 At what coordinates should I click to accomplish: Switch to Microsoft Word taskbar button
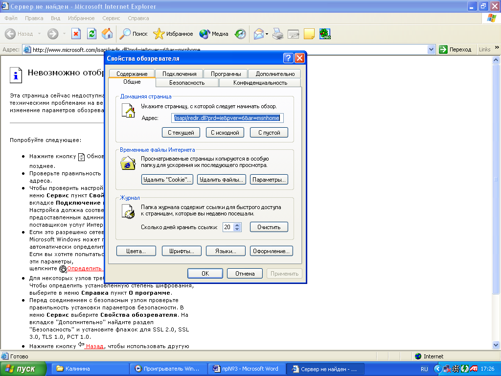pyautogui.click(x=247, y=369)
